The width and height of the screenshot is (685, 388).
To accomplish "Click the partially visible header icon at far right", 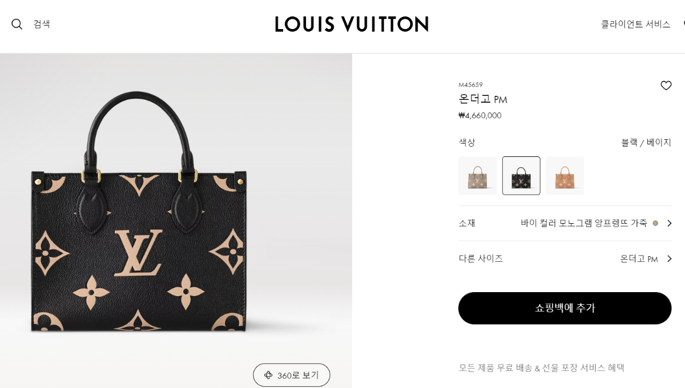I will tap(683, 24).
